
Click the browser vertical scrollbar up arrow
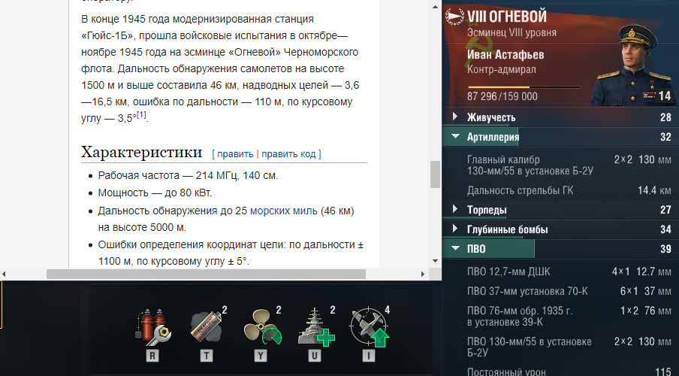435,7
